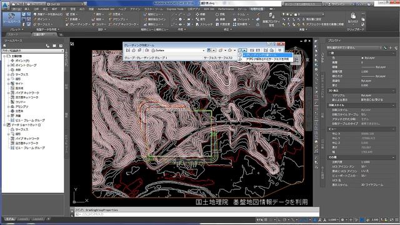Open パイプ ネットワーク in the ribbon

coord(124,24)
